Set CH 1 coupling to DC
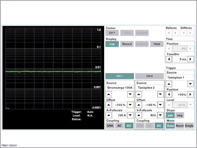 pyautogui.click(x=129, y=126)
